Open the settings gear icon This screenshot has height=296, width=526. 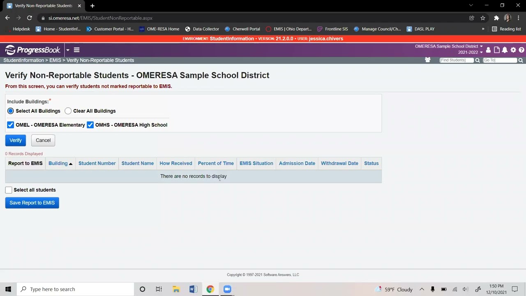tap(513, 50)
